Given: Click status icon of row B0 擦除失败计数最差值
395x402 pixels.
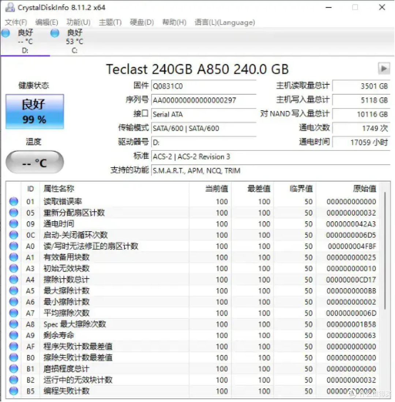Looking at the screenshot, I should point(14,358).
